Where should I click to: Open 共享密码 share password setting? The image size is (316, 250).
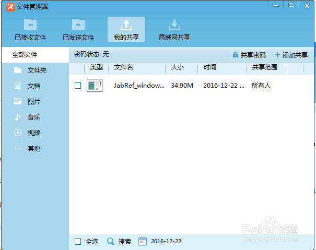point(253,55)
